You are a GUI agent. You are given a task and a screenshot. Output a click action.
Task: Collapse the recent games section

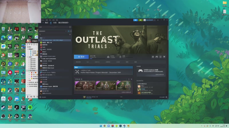pyautogui.click(x=39, y=38)
